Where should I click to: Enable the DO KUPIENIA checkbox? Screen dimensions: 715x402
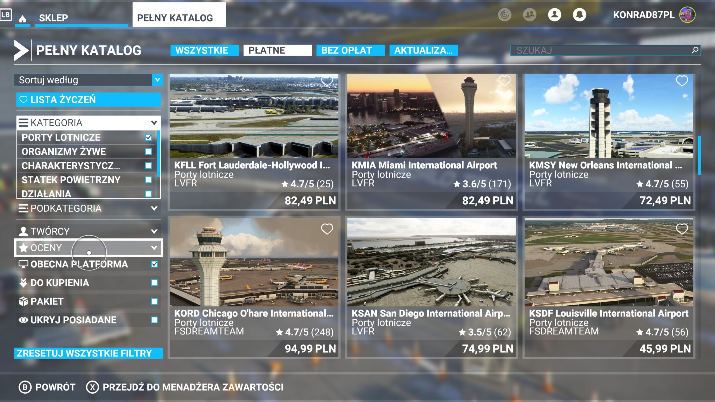point(154,283)
